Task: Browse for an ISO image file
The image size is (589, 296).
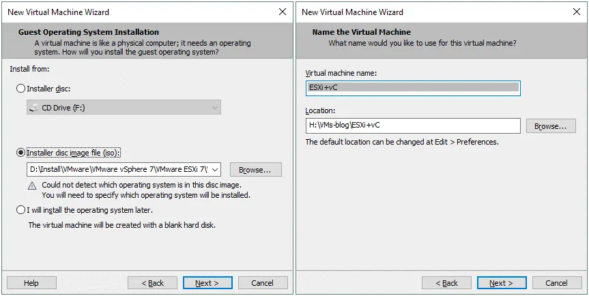Action: [x=255, y=170]
